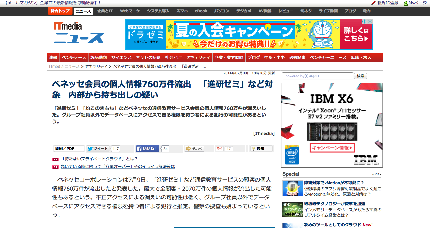Open 企業とIT in the top navigation
This screenshot has width=430, height=228.
[x=105, y=11]
